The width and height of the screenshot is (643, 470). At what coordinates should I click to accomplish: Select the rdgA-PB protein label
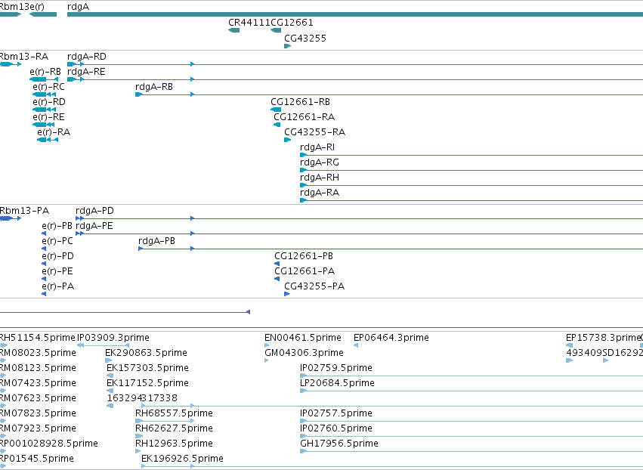click(156, 241)
